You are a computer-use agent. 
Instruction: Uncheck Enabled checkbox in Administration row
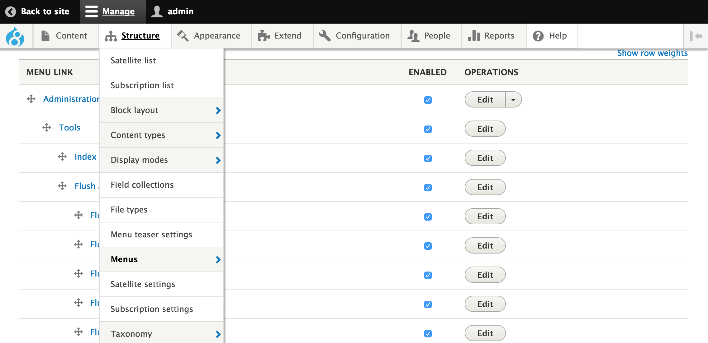click(x=428, y=100)
